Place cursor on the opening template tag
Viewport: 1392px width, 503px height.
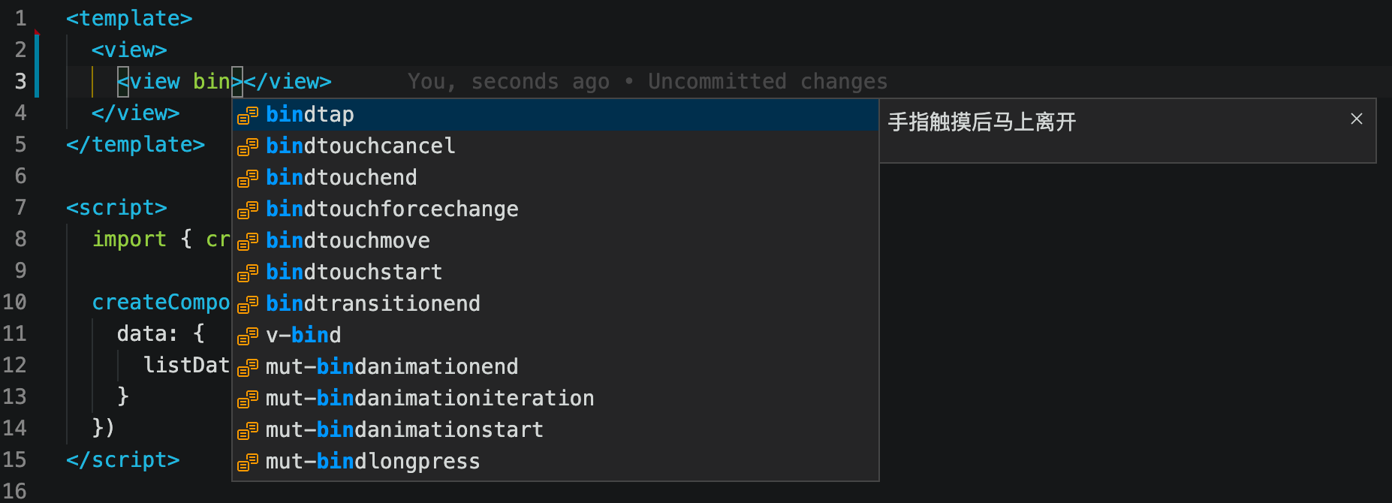pyautogui.click(x=129, y=18)
